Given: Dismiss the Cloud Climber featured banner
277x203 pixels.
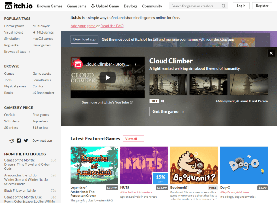Looking at the screenshot, I should (x=271, y=53).
